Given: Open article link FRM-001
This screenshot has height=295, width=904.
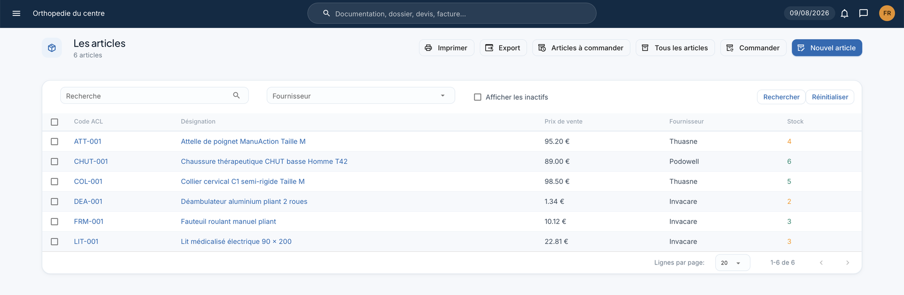Looking at the screenshot, I should coord(88,222).
